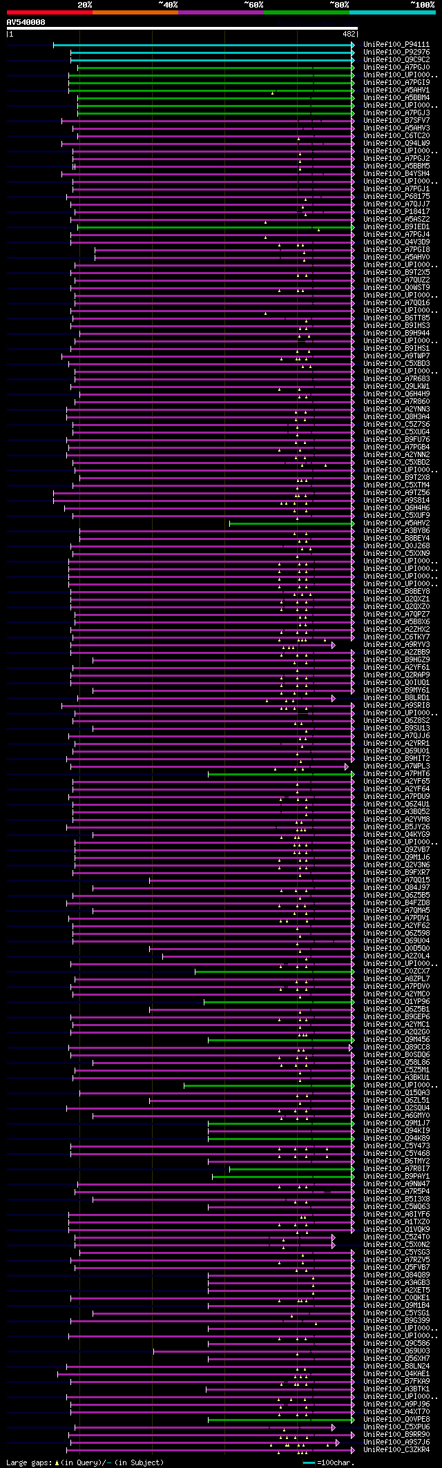The image size is (442, 1468).
Task: Click the cyan ~100% identity legend segment
Action: click(x=392, y=12)
